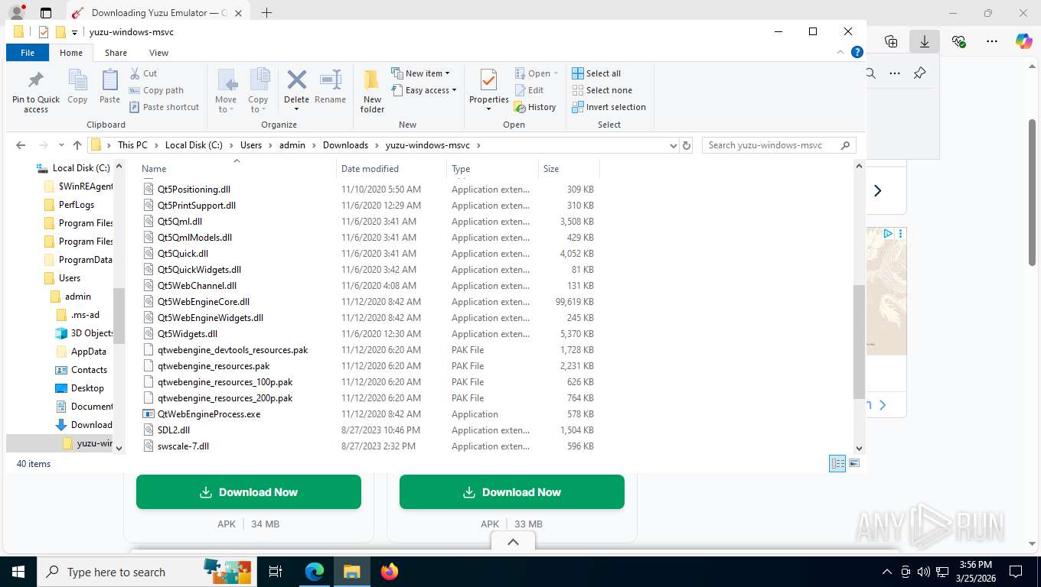Go back with the Back arrow
Screen dimensions: 1041x587
pos(21,145)
